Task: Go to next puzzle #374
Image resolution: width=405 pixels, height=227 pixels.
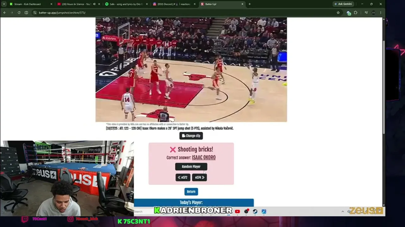Action: click(x=199, y=178)
